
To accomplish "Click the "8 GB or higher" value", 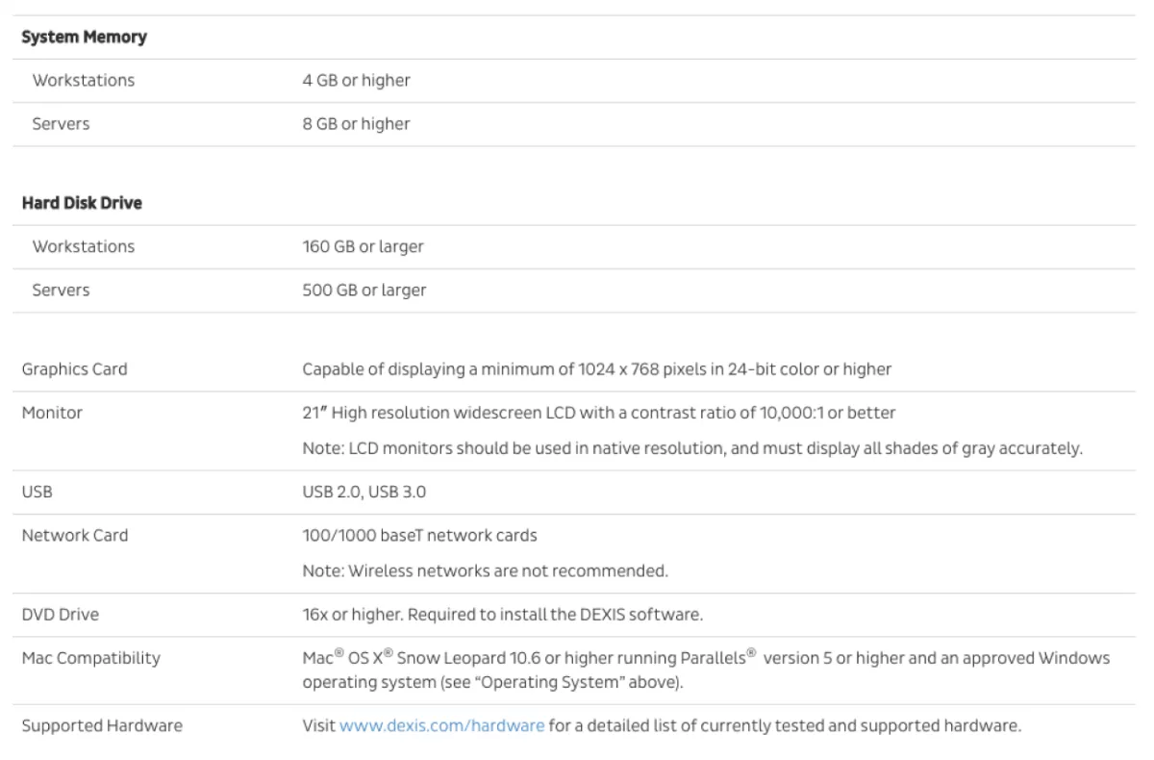I will coord(356,124).
